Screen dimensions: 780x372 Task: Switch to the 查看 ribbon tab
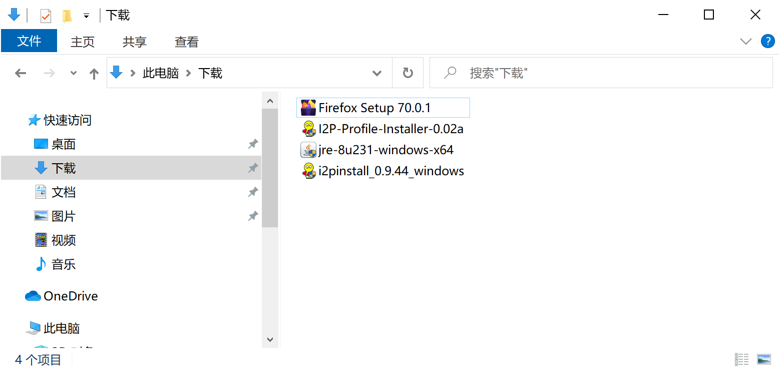pos(186,42)
